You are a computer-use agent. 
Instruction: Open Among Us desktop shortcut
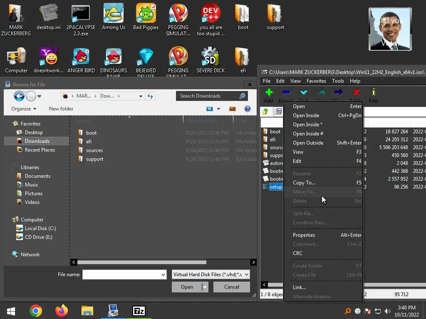point(114,17)
